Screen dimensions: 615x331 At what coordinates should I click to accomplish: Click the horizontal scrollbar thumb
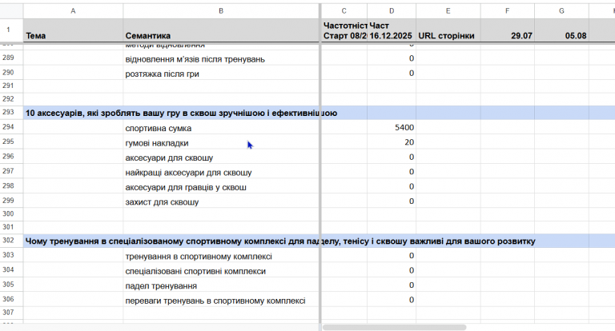tap(394, 327)
